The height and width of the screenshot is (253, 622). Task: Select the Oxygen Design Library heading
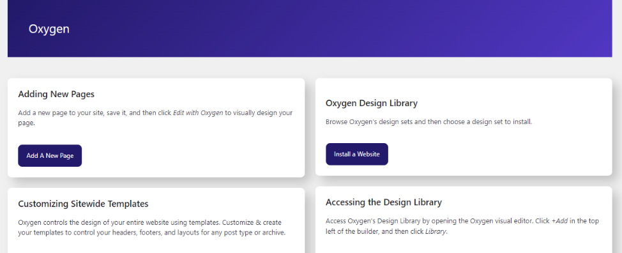pyautogui.click(x=371, y=103)
